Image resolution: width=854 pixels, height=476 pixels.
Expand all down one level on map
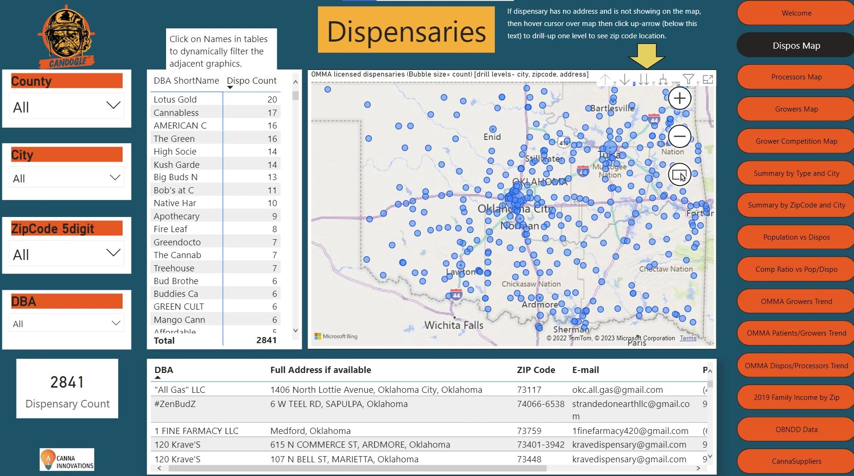[663, 79]
